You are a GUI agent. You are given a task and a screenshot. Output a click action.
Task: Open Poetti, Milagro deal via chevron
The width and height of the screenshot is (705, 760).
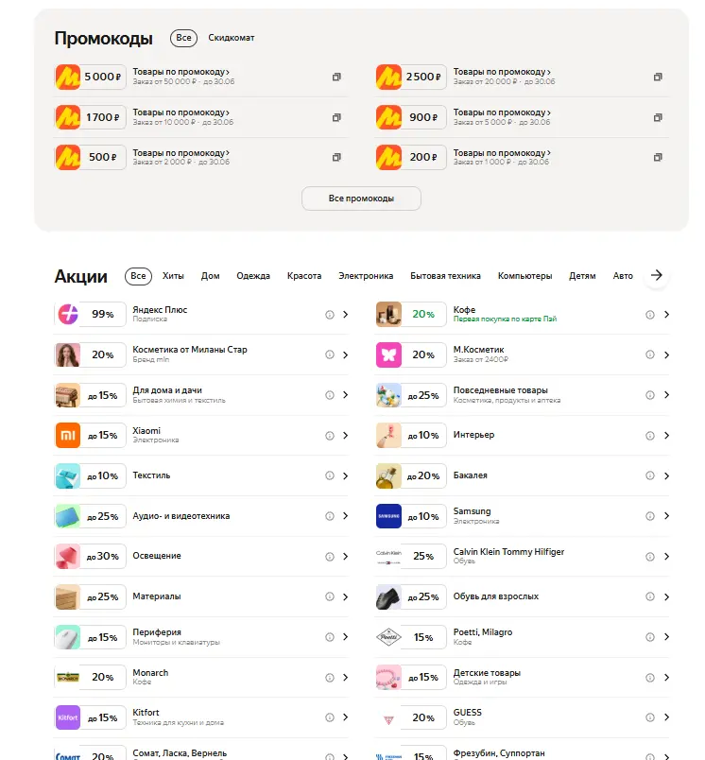point(666,637)
